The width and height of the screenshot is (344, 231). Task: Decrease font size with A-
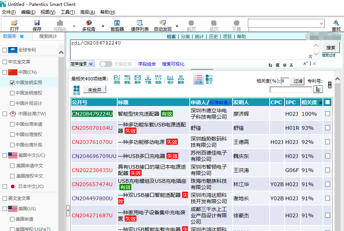(x=315, y=63)
